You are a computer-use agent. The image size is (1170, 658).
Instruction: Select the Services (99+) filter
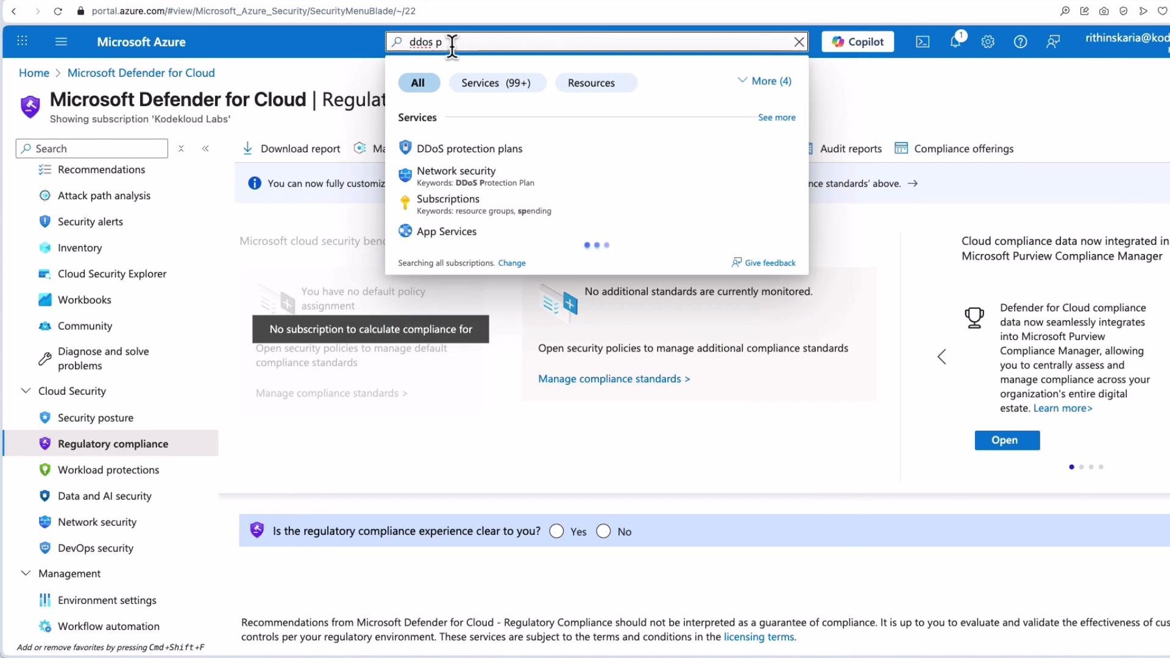coord(497,83)
